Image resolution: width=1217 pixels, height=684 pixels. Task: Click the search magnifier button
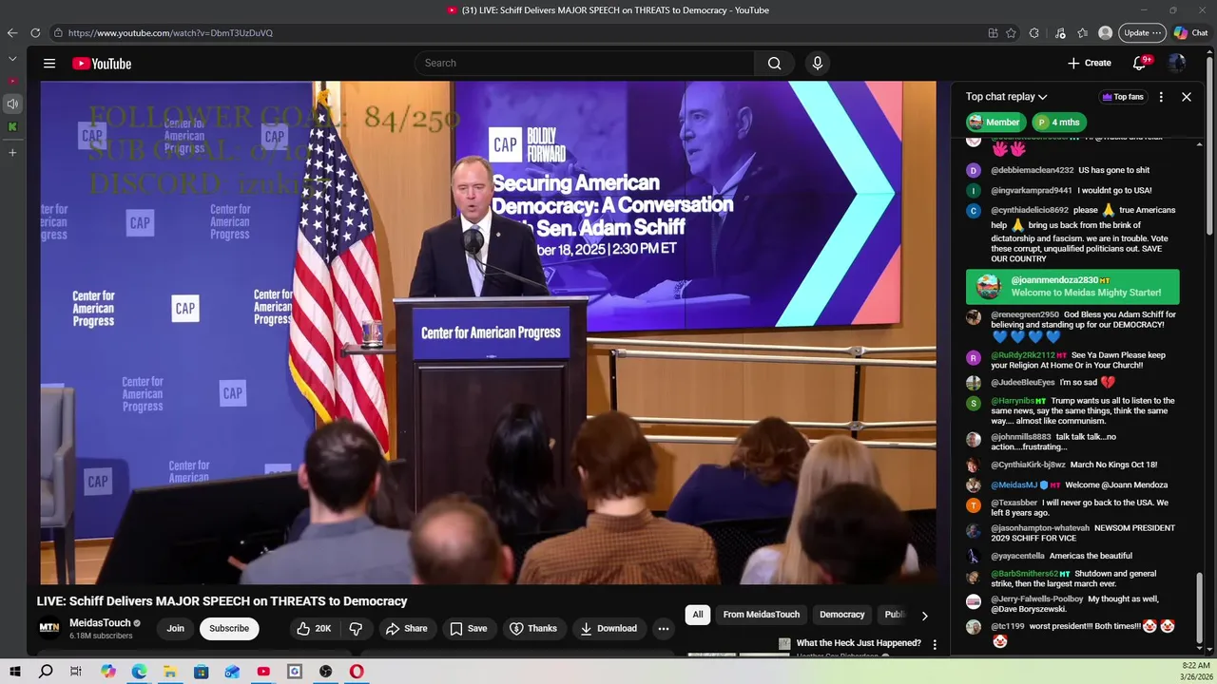(x=775, y=64)
